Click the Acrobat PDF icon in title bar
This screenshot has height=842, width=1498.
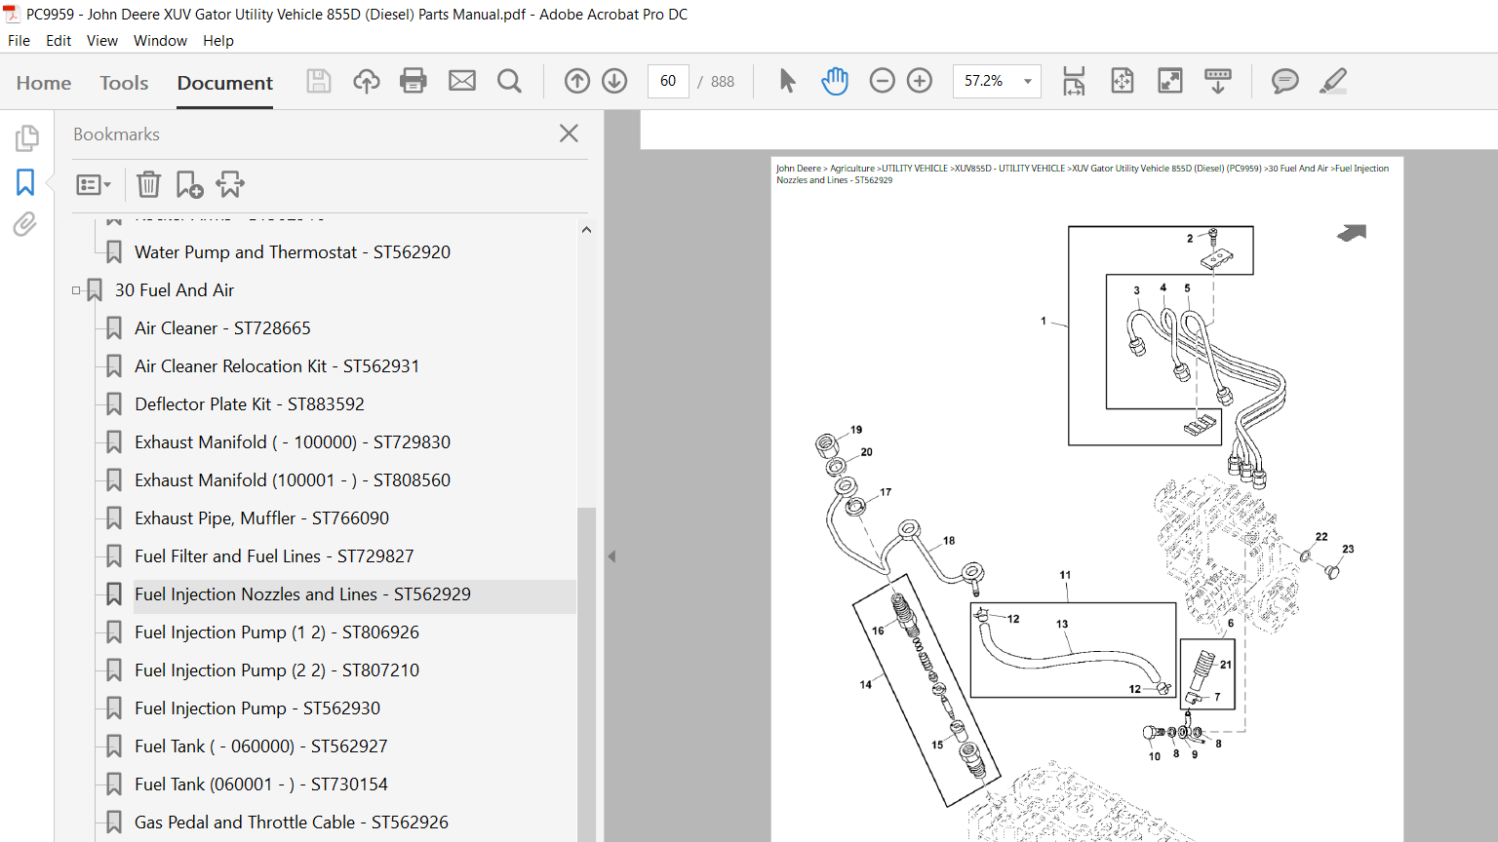point(12,14)
